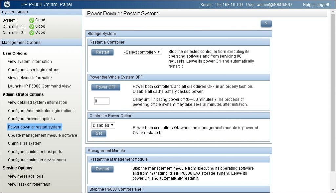The width and height of the screenshot is (336, 193).
Task: Open Configure Administrator login options
Action: click(41, 111)
